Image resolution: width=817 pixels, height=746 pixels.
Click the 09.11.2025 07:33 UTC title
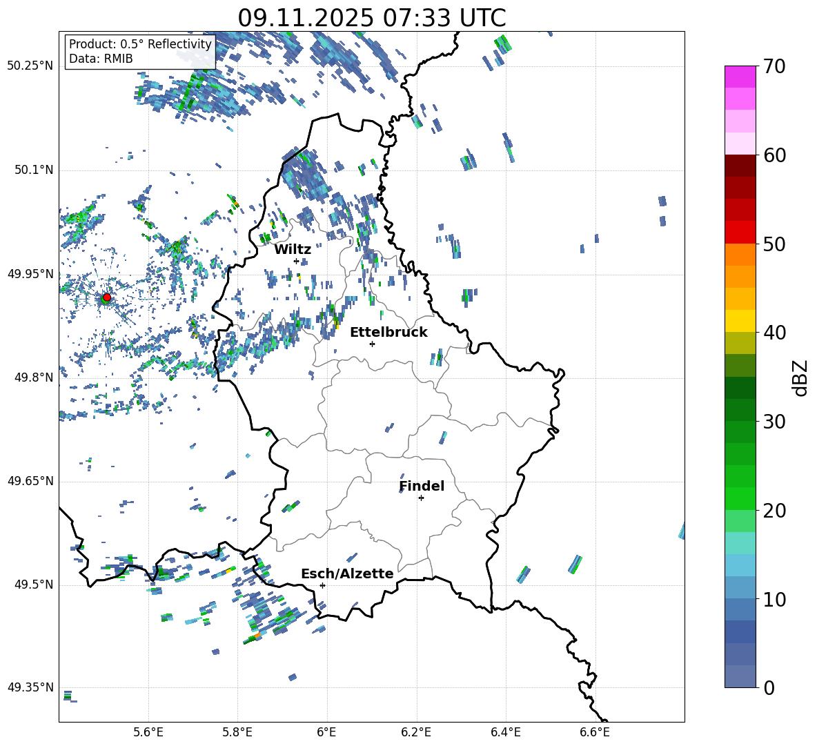tap(371, 18)
